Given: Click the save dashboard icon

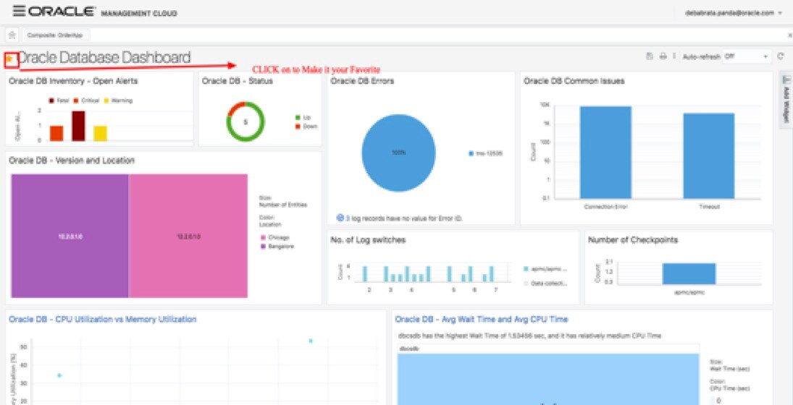Looking at the screenshot, I should click(x=650, y=56).
